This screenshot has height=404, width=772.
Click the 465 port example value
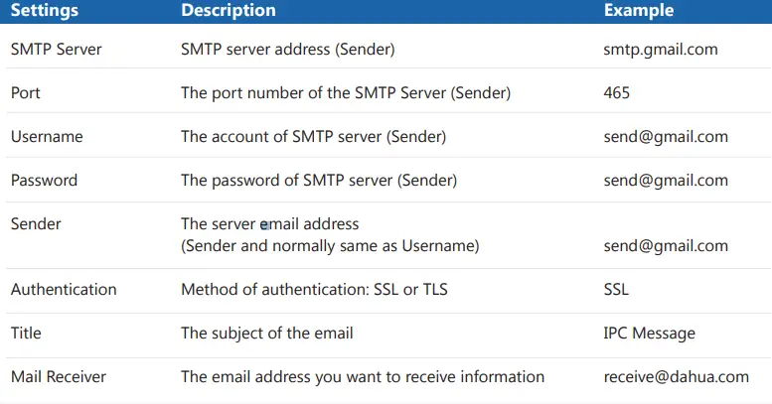point(616,92)
